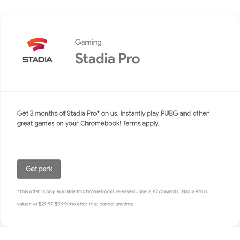Screen dimensions: 240x240
Task: Click the $29.97 value in the fine print
Action: [x=46, y=204]
